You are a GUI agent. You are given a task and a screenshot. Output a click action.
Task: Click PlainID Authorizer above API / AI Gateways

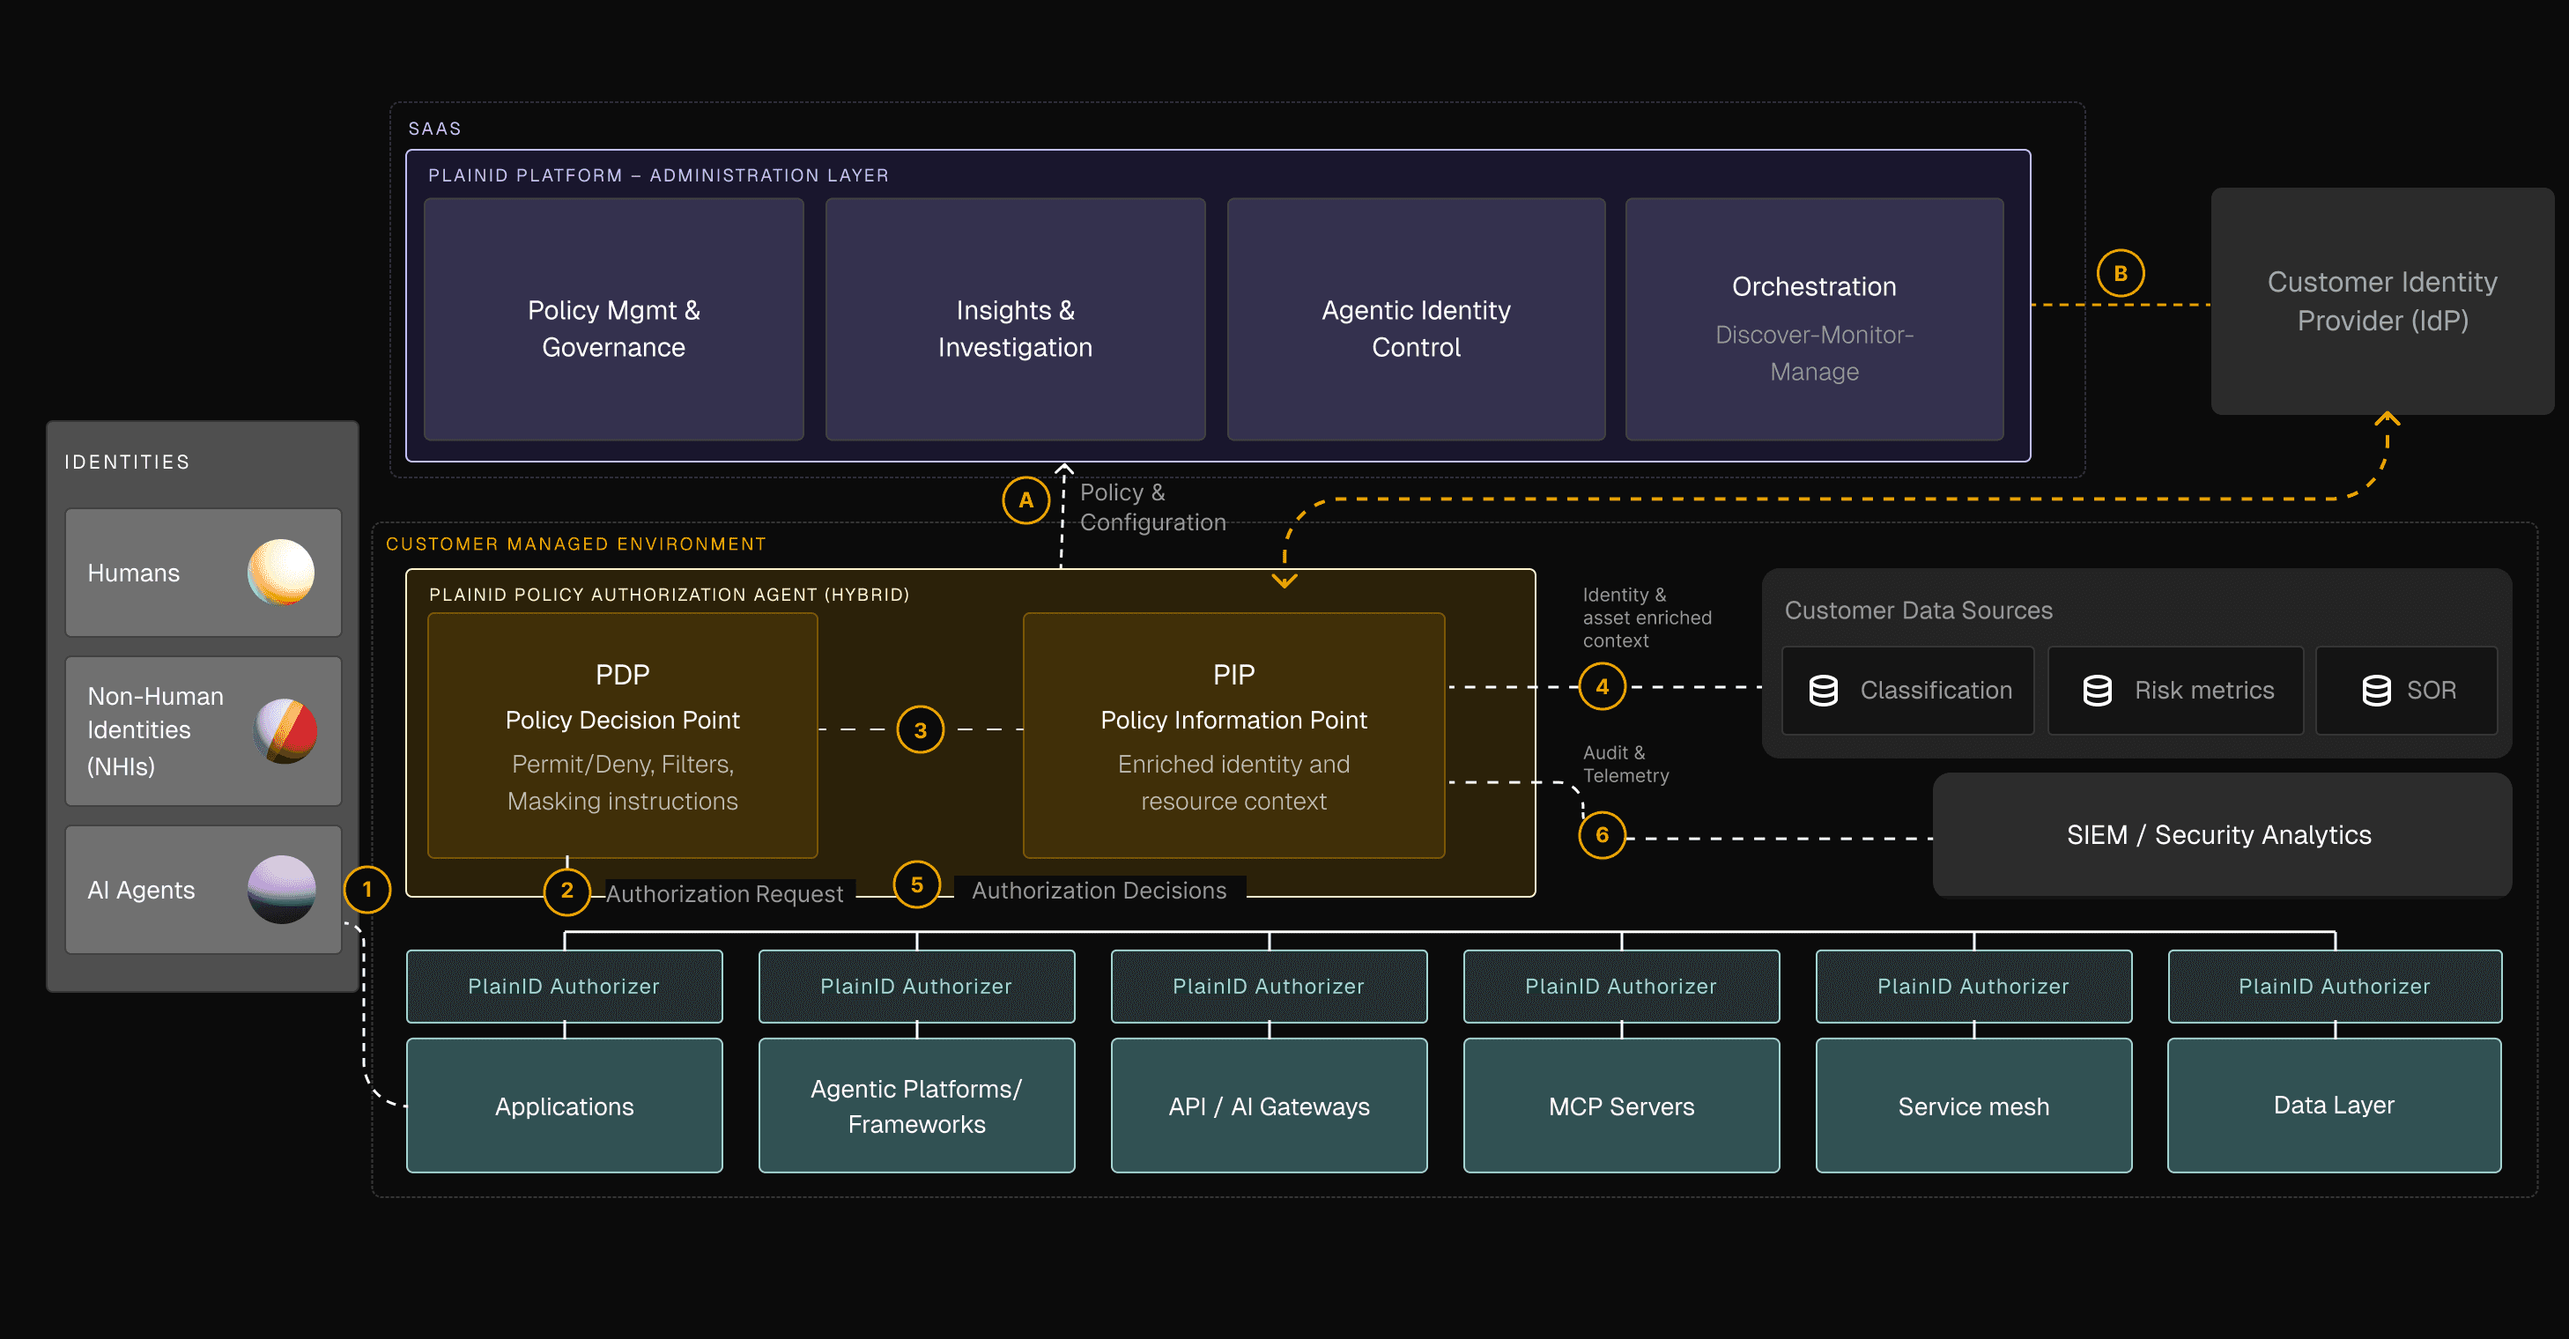(1269, 986)
